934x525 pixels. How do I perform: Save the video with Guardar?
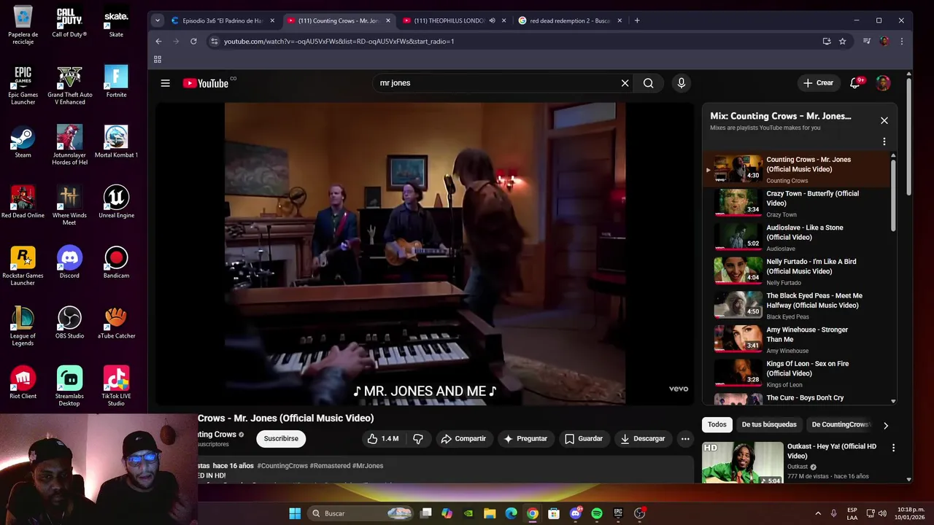tap(584, 439)
